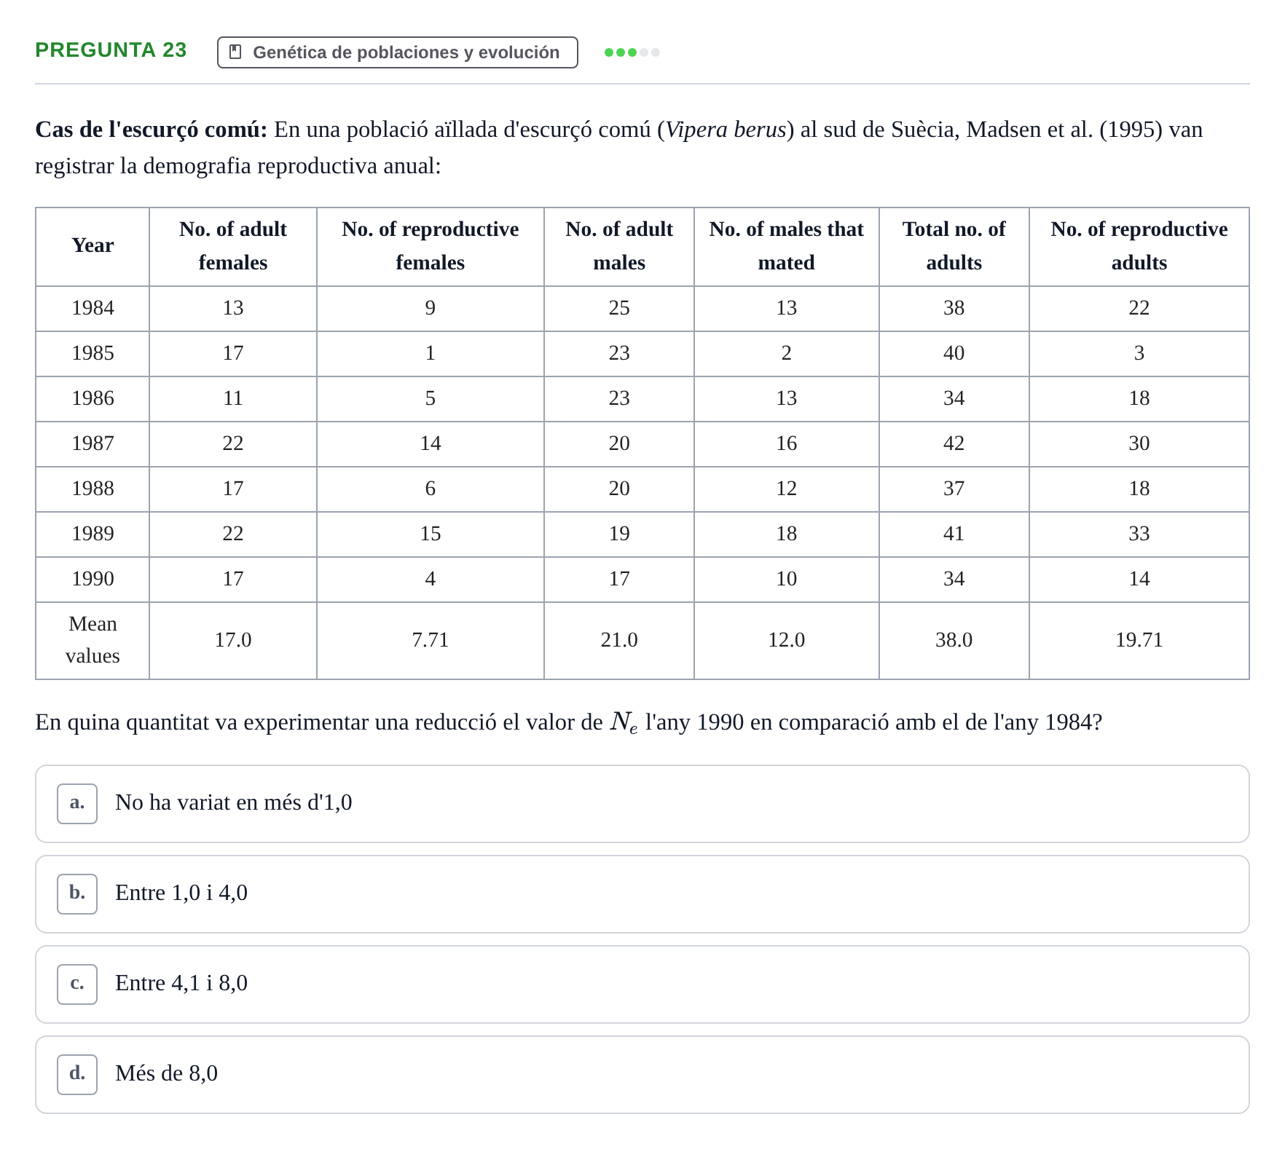Image resolution: width=1285 pixels, height=1149 pixels.
Task: Click the 'c.' option letter box
Action: (x=77, y=984)
